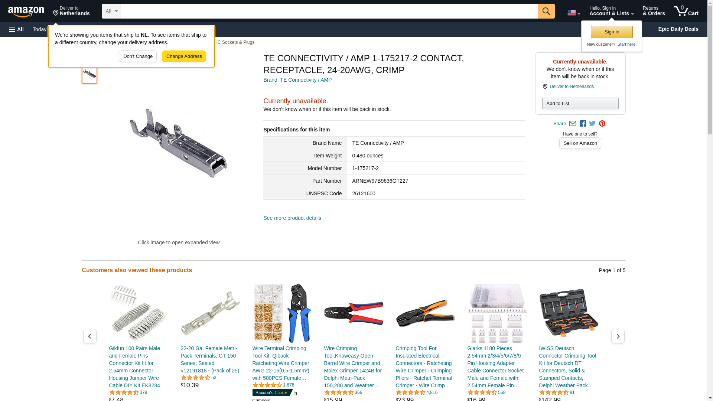Select the contact receptacle thumbnail image
This screenshot has width=713, height=401.
pyautogui.click(x=89, y=74)
